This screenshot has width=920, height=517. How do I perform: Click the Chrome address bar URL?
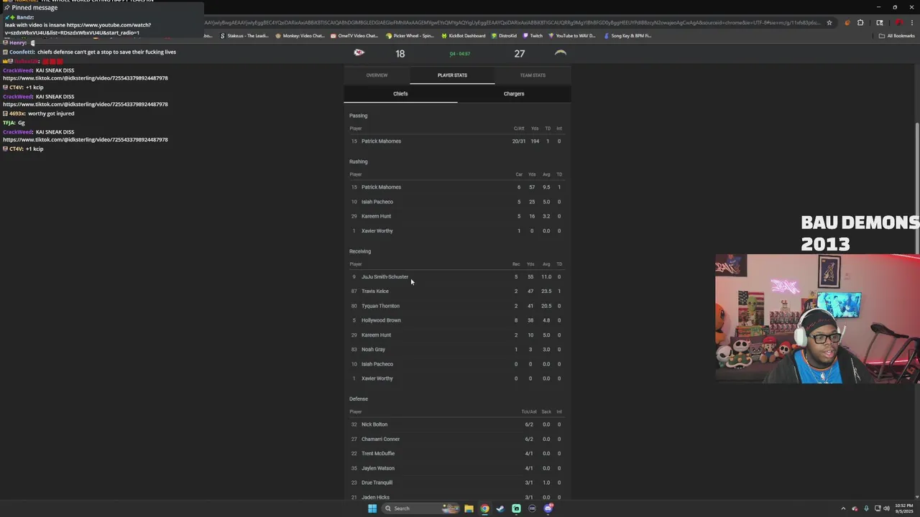512,22
